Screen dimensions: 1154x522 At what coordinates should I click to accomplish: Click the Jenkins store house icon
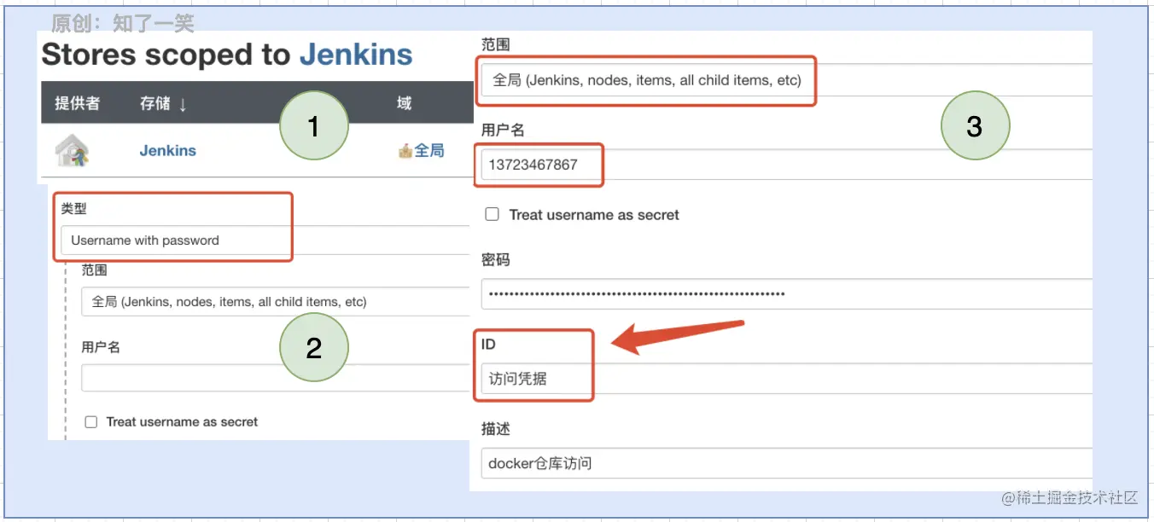(72, 150)
